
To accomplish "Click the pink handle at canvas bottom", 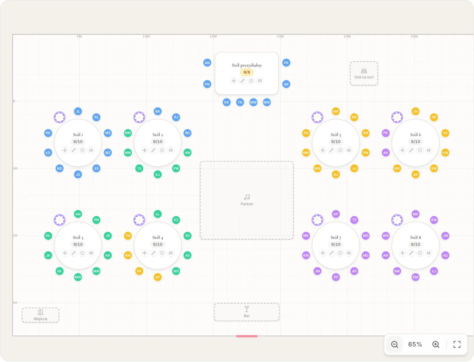I will pyautogui.click(x=247, y=336).
